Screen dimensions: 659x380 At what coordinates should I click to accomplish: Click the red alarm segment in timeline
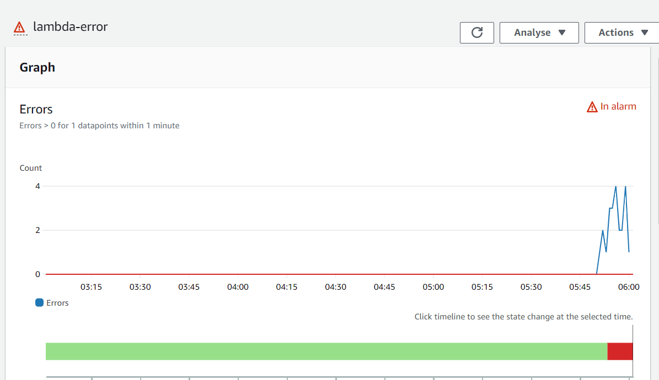[x=620, y=351]
